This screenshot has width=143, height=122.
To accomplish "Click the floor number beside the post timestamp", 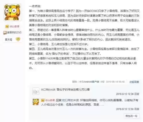I will pos(102,82).
